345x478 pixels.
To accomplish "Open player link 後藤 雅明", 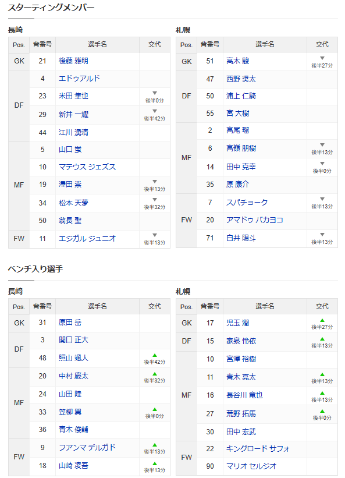I will (x=73, y=61).
